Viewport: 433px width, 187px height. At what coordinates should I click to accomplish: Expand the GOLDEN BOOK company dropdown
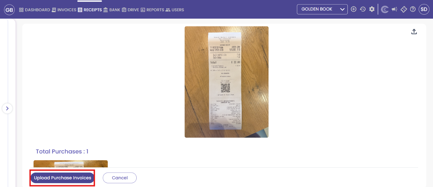tap(322, 9)
